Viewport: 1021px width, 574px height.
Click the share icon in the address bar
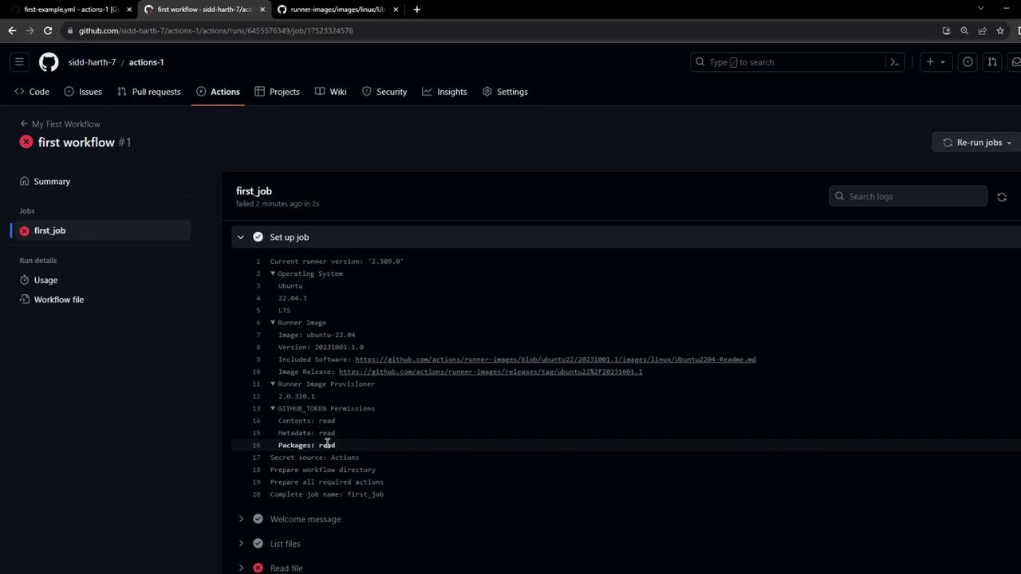pyautogui.click(x=983, y=30)
